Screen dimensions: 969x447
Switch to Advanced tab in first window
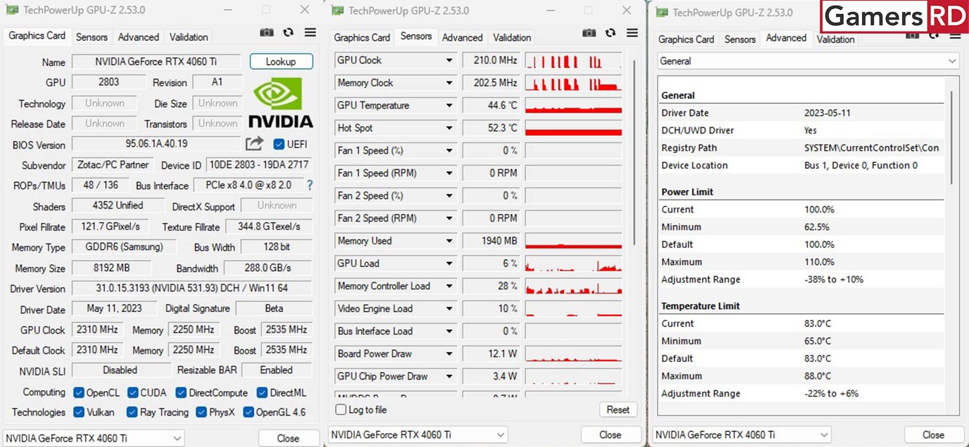(139, 37)
